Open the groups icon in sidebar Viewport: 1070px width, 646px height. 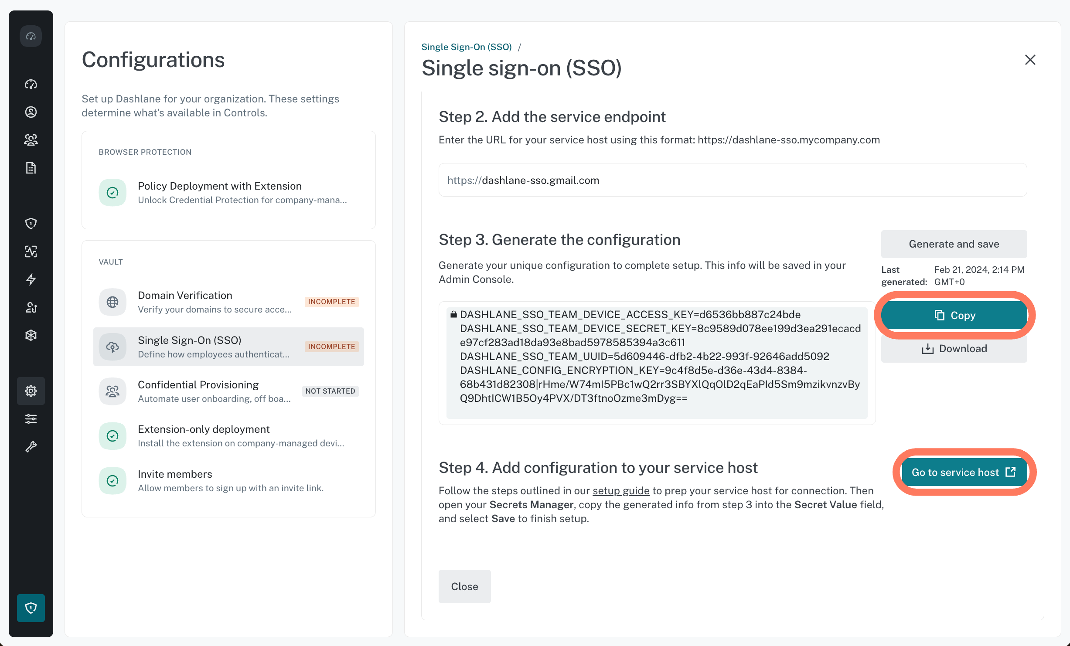coord(31,140)
